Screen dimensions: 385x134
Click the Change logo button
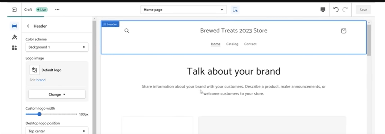57,94
